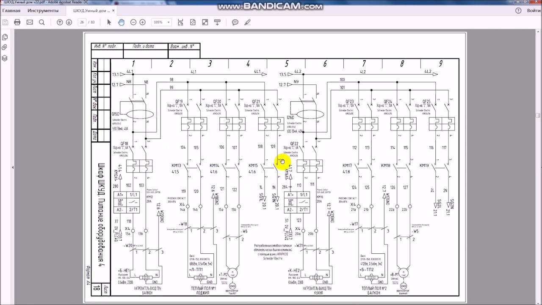The height and width of the screenshot is (305, 542).
Task: Click the fit one full page icon
Action: [x=193, y=22]
